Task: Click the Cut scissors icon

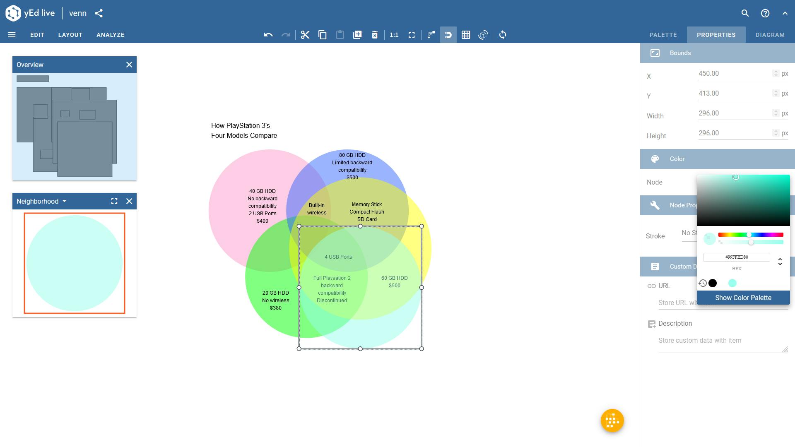Action: 305,35
